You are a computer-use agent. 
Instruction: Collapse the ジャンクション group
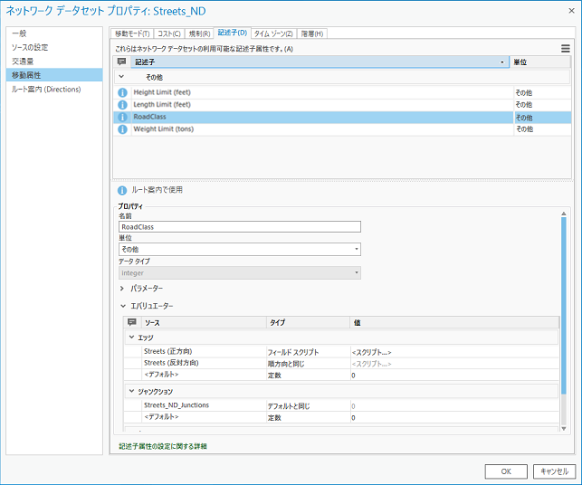pos(132,391)
